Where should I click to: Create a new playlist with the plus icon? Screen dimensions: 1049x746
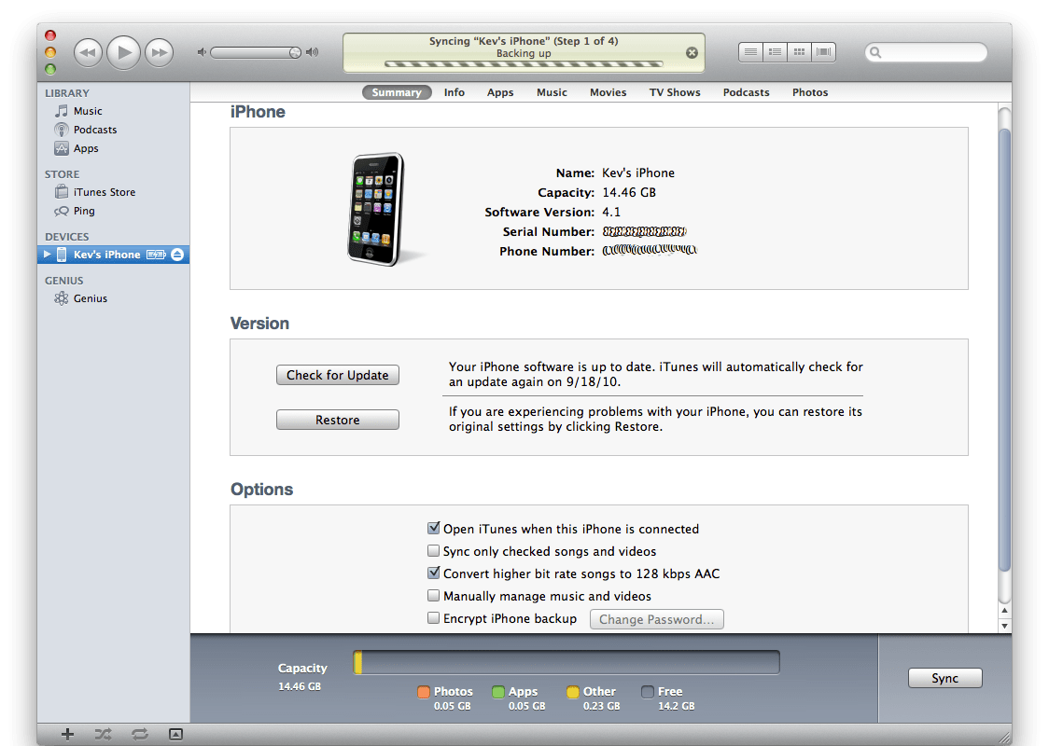click(66, 734)
